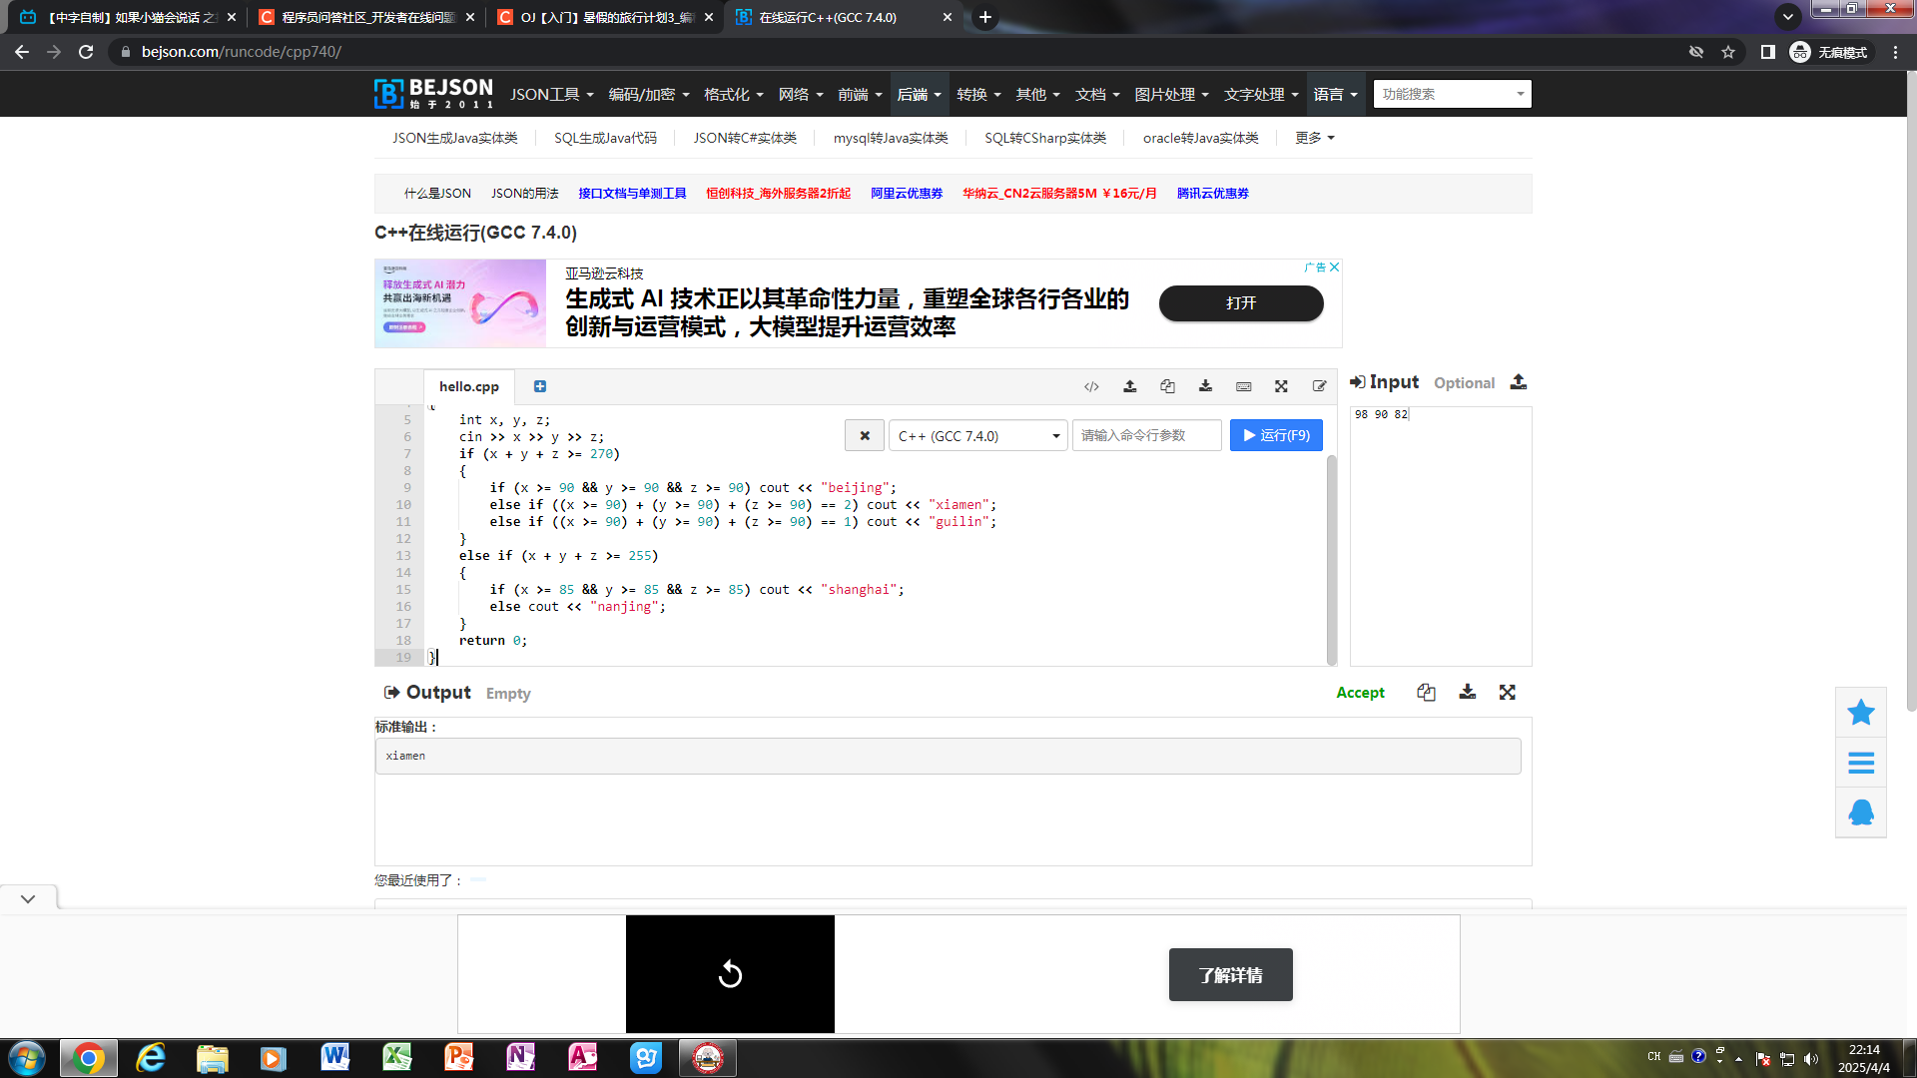The image size is (1917, 1078).
Task: Click the code brackets format icon
Action: [1091, 386]
